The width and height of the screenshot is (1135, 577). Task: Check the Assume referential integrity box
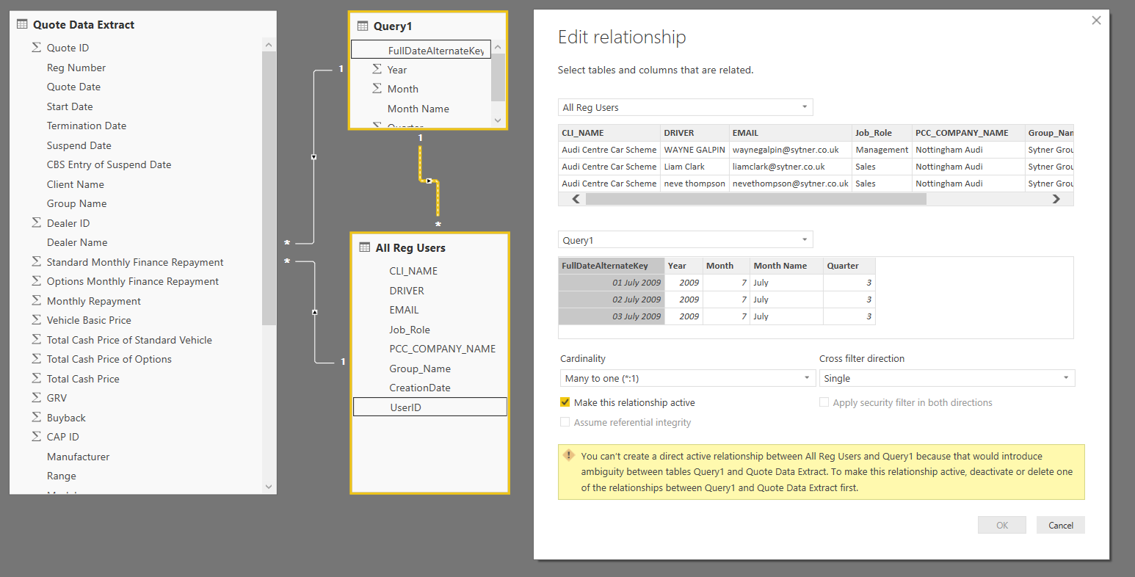tap(565, 422)
